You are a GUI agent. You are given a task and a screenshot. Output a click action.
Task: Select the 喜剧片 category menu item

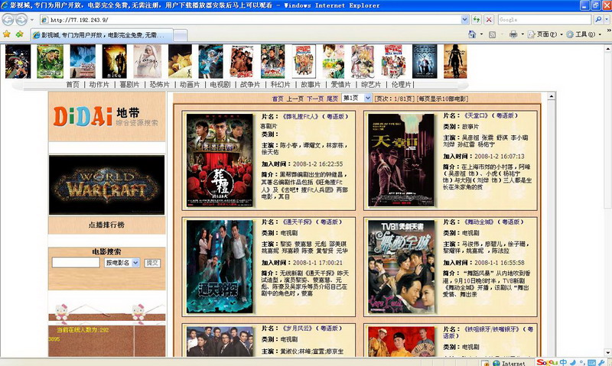tap(129, 84)
